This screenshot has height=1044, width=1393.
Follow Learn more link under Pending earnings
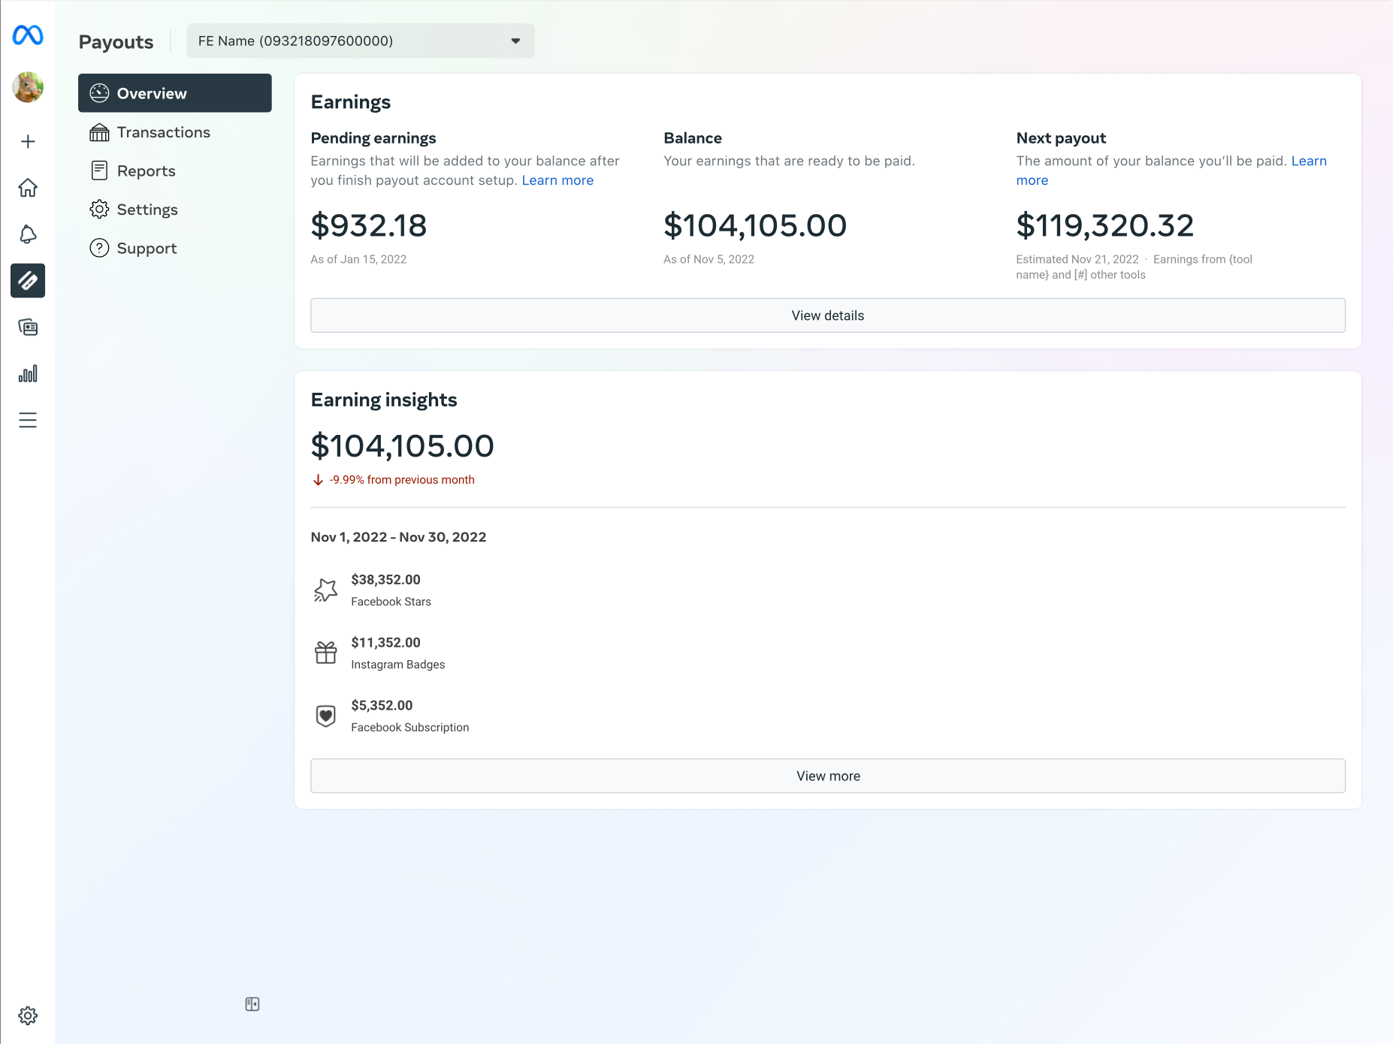[558, 180]
